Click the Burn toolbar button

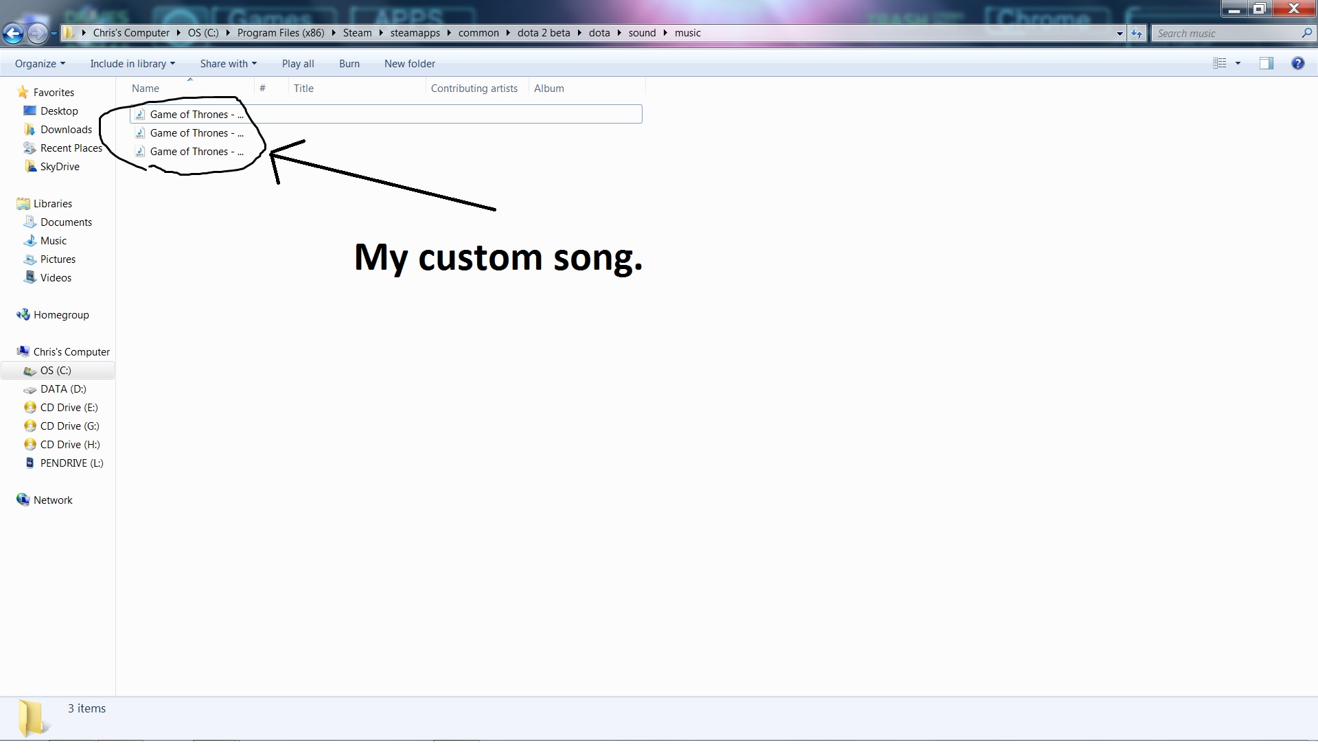pos(349,64)
